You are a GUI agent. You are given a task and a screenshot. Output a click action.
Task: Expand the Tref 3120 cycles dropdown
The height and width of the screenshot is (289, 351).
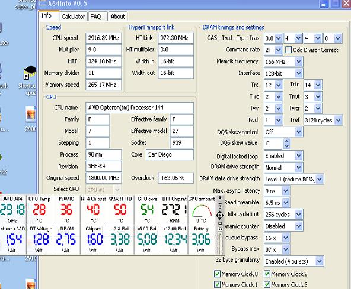pos(338,120)
